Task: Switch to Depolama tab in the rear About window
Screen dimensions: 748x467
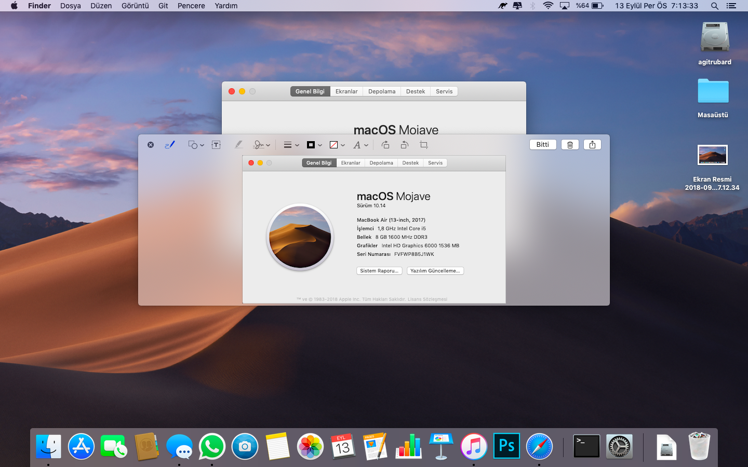Action: pyautogui.click(x=382, y=91)
